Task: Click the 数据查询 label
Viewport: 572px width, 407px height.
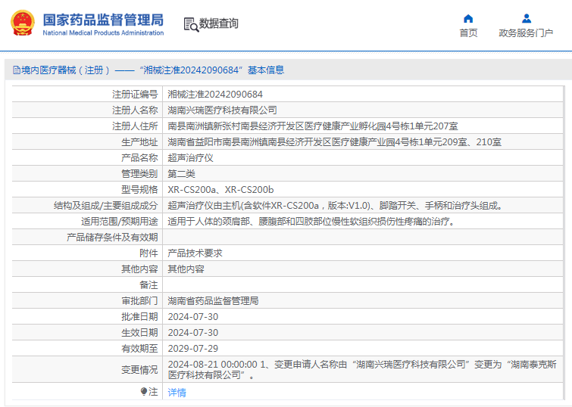Action: [218, 23]
